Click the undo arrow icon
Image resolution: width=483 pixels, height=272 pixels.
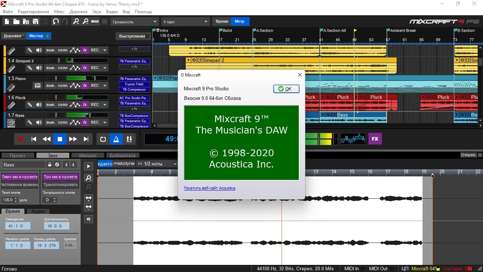[56, 22]
